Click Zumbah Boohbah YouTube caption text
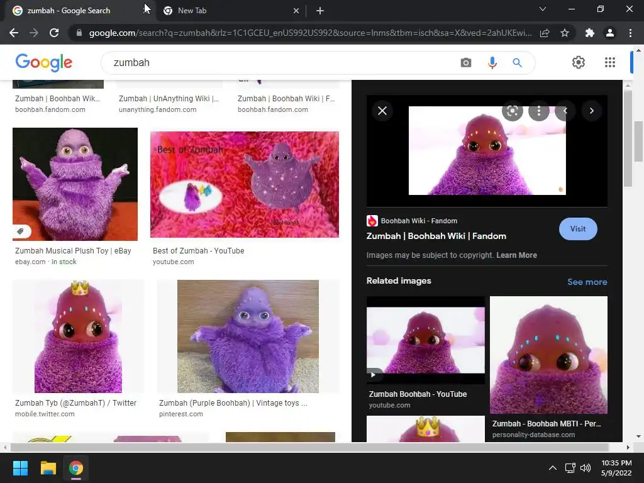The image size is (644, 483). [418, 394]
